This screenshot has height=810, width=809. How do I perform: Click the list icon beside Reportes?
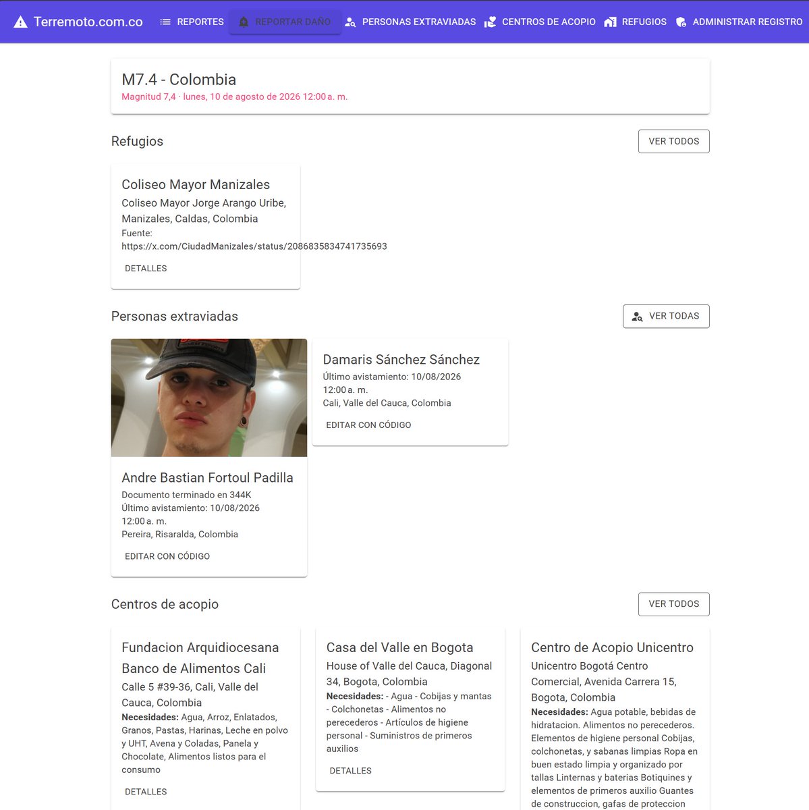165,22
